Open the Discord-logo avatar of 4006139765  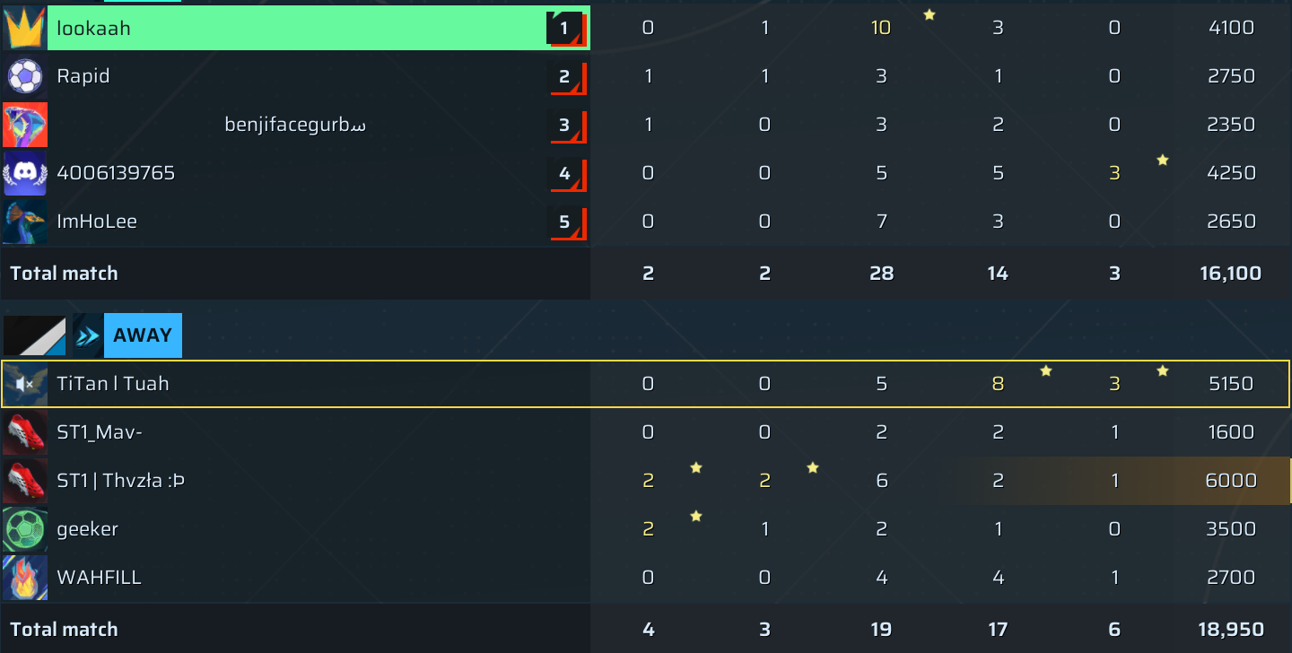click(x=25, y=173)
